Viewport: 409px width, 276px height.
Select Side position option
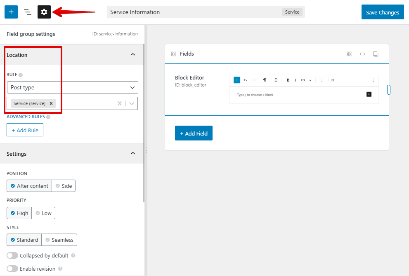(64, 186)
